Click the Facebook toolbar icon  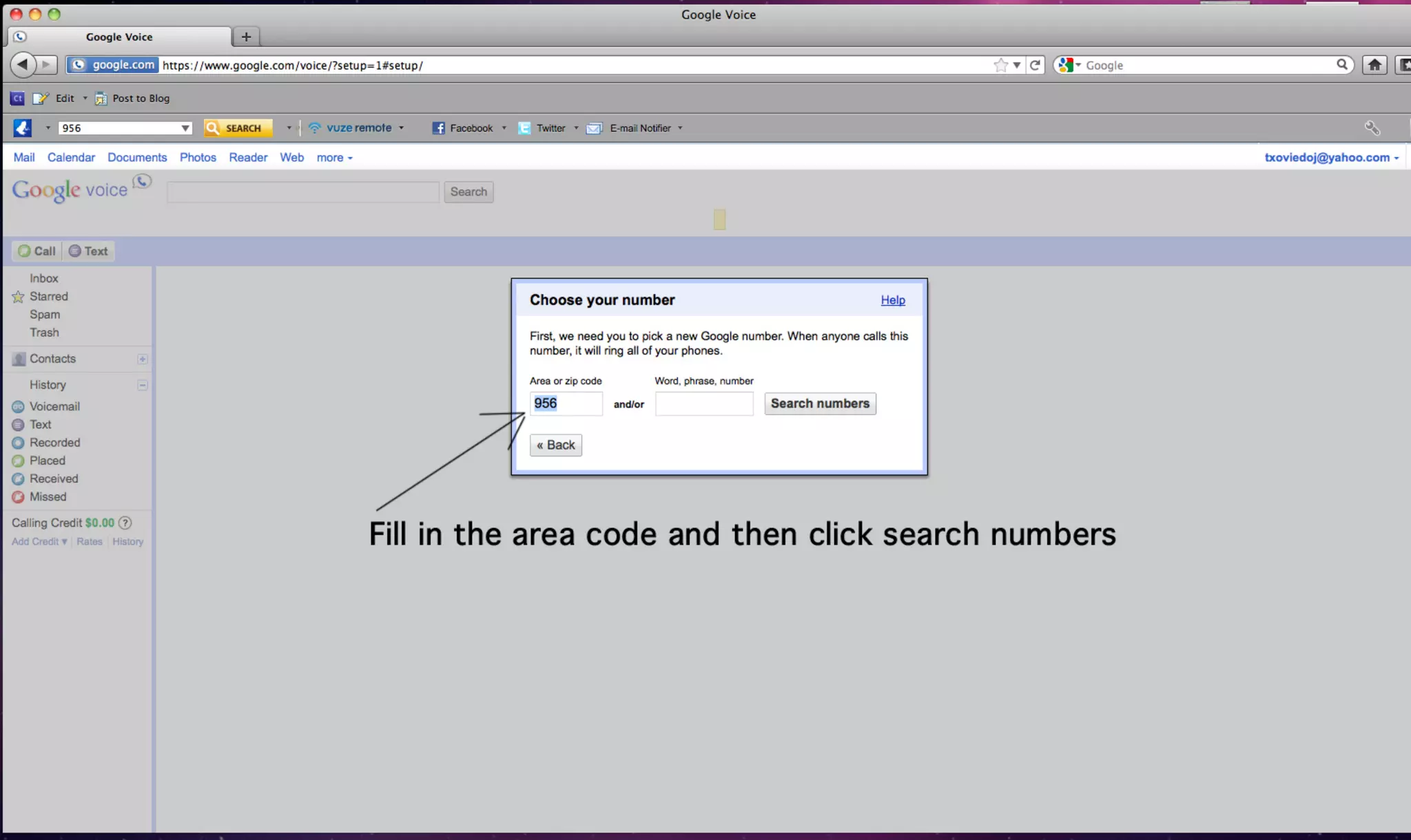pos(438,128)
